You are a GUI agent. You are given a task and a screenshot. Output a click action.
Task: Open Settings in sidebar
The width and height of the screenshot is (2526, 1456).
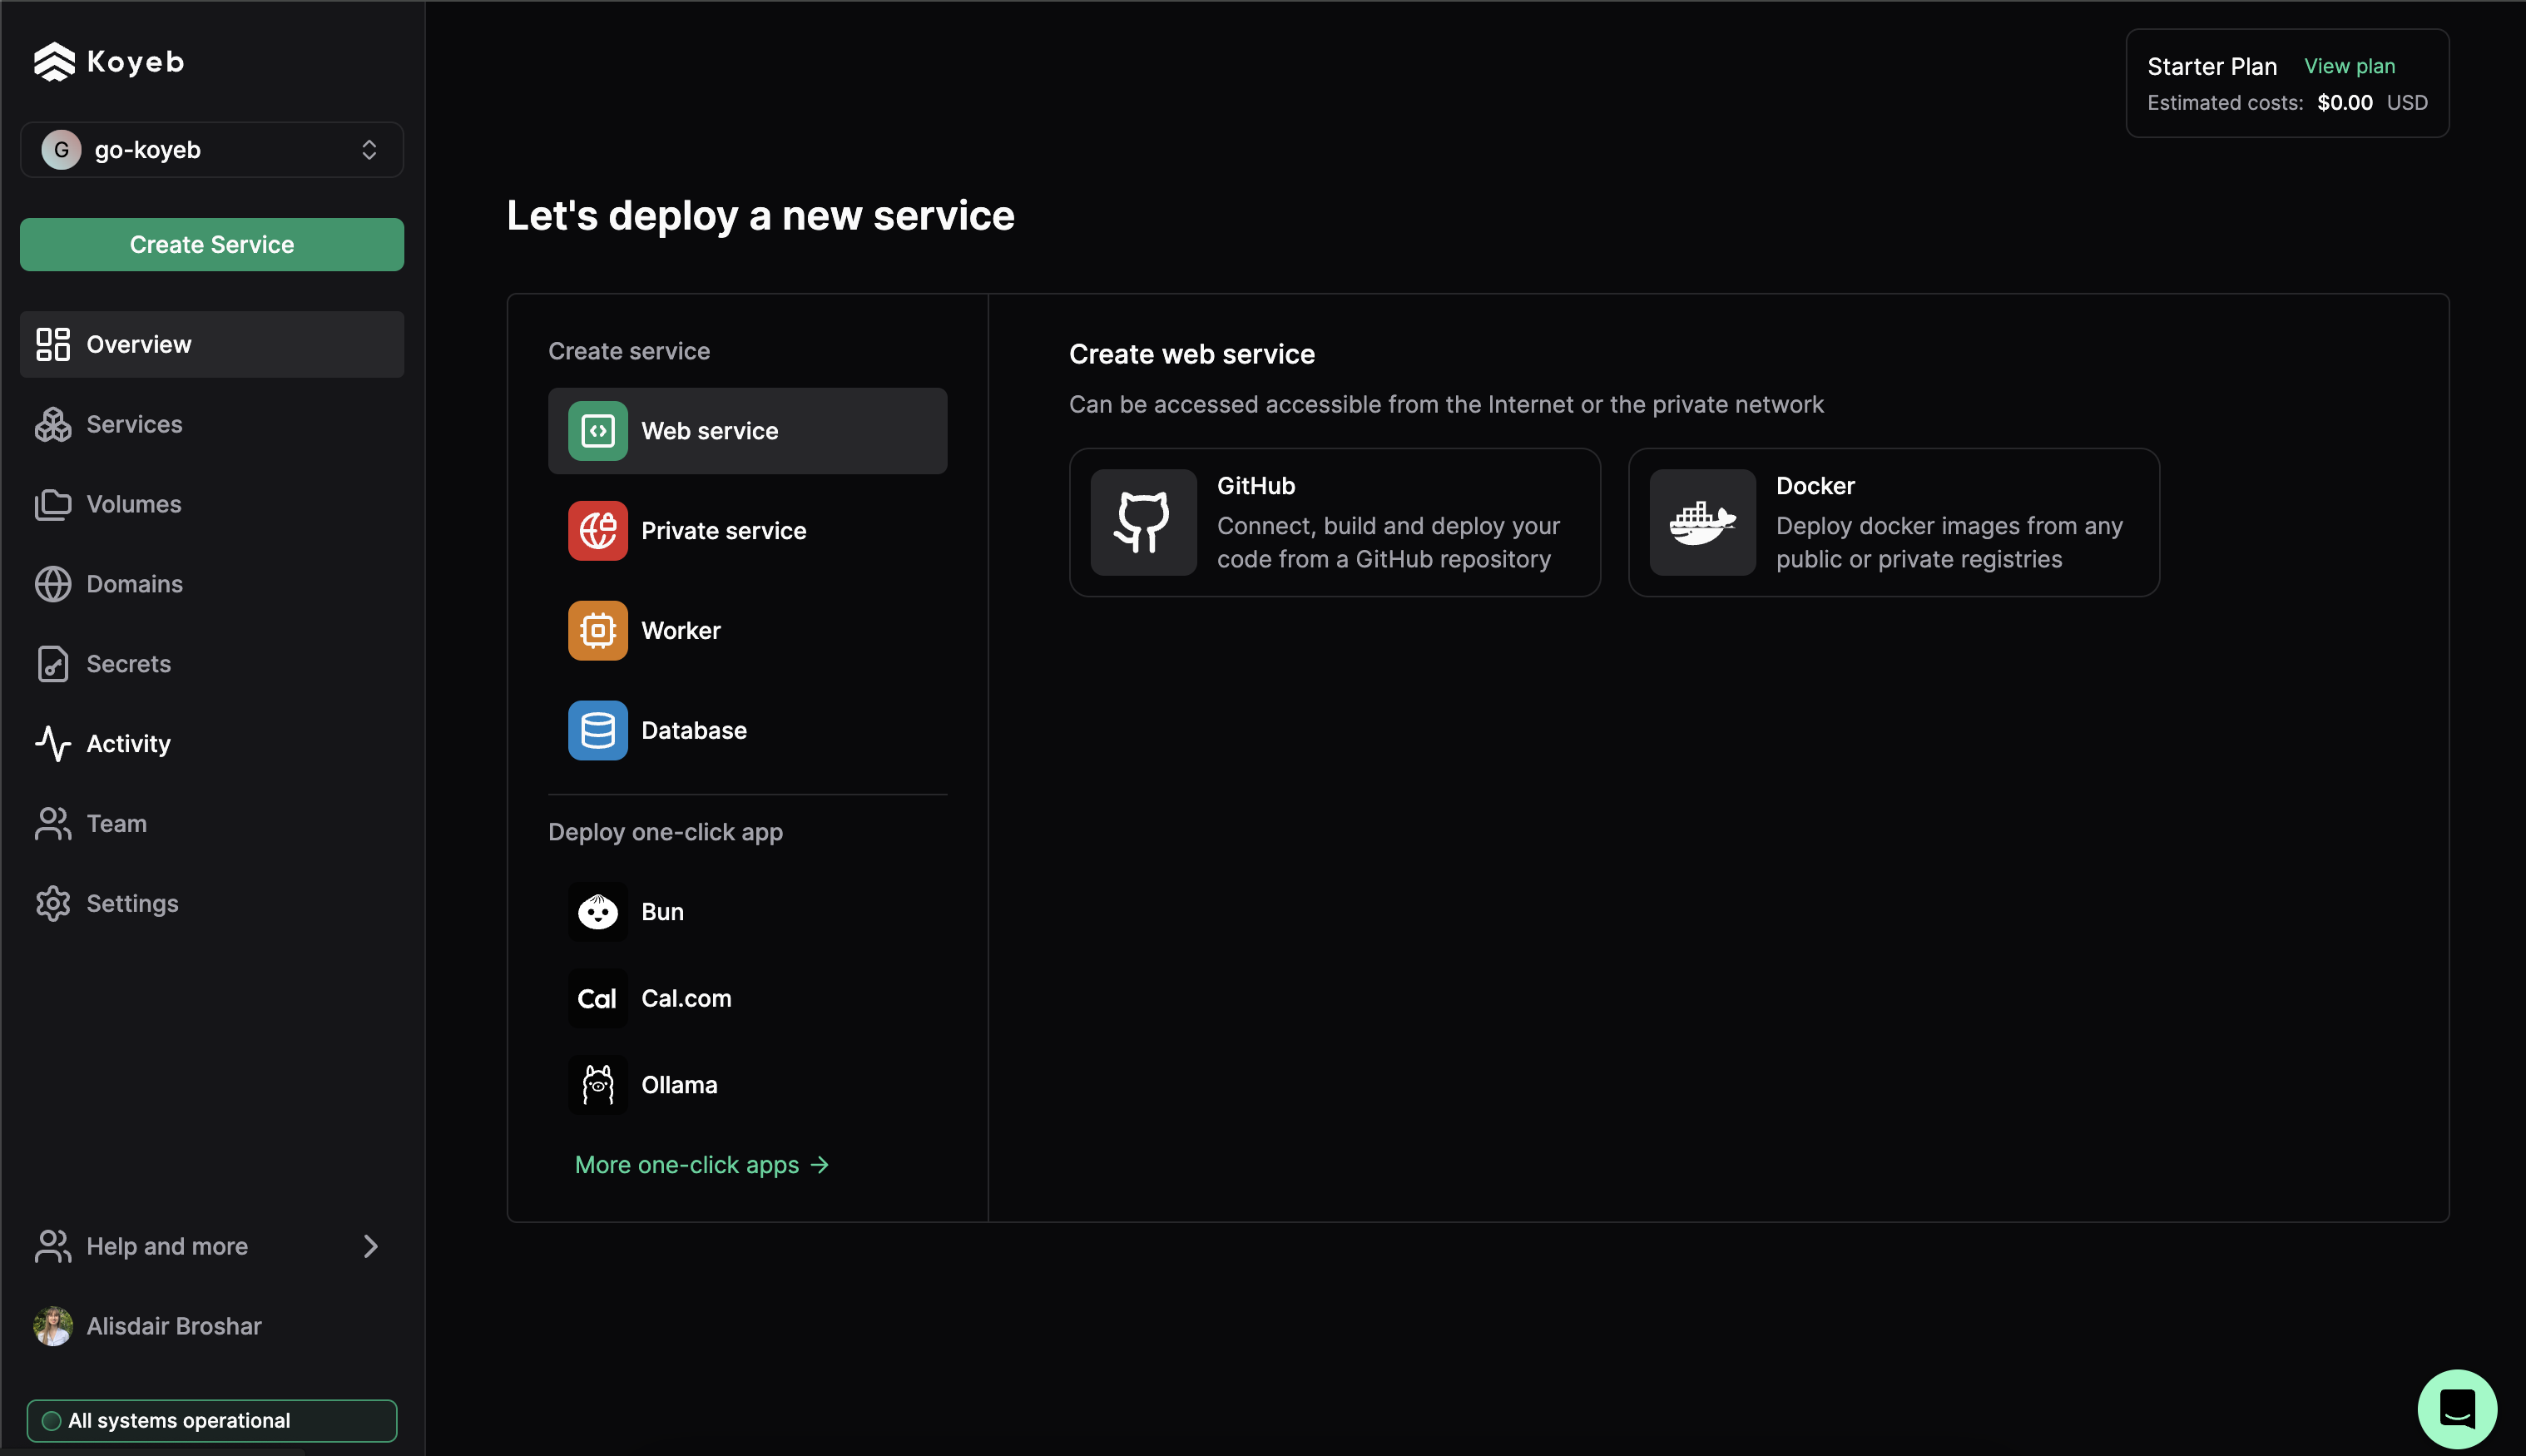click(x=212, y=904)
